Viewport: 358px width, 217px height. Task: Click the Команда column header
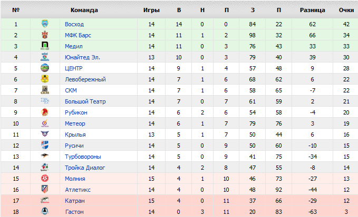click(84, 10)
